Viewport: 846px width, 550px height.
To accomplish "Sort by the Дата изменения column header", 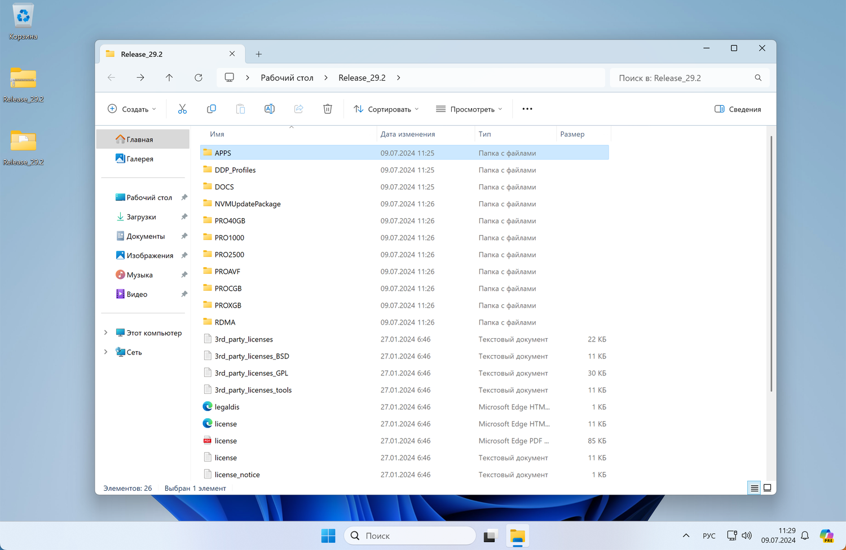I will tap(408, 134).
